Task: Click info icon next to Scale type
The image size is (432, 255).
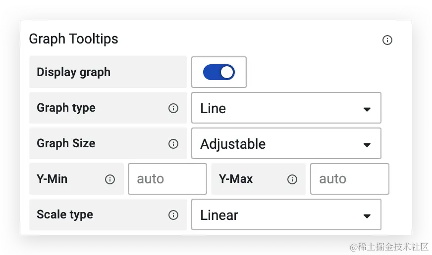Action: [x=173, y=214]
